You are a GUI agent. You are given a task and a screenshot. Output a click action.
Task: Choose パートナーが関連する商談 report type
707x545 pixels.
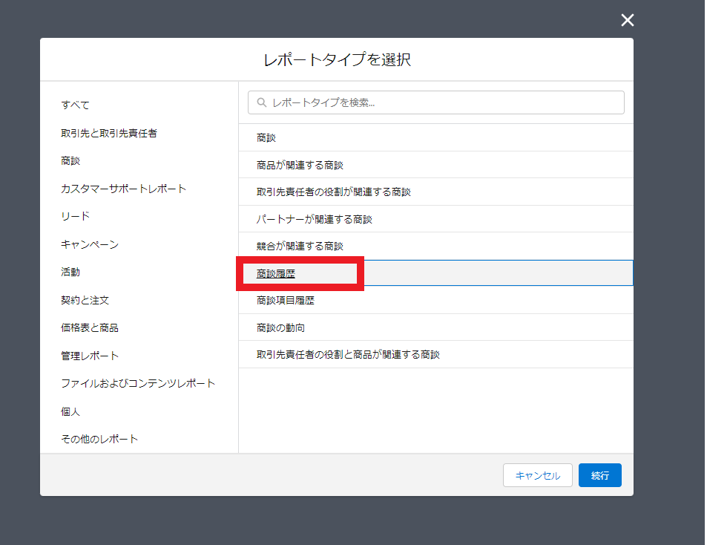[x=436, y=219]
